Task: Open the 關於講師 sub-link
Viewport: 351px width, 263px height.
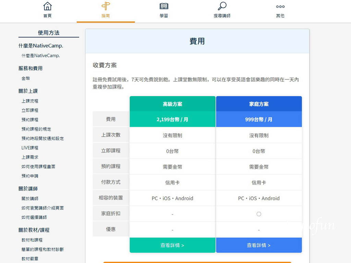Action: 30,198
